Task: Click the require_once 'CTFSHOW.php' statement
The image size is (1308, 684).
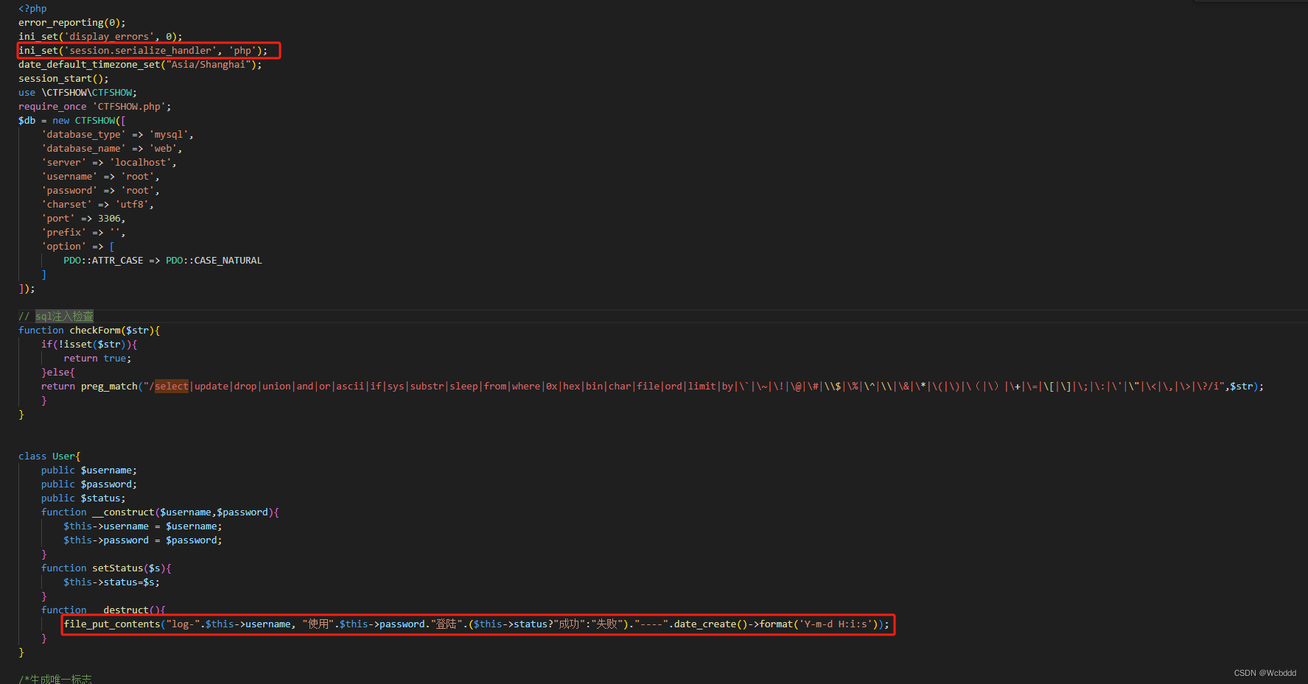Action: pos(94,106)
